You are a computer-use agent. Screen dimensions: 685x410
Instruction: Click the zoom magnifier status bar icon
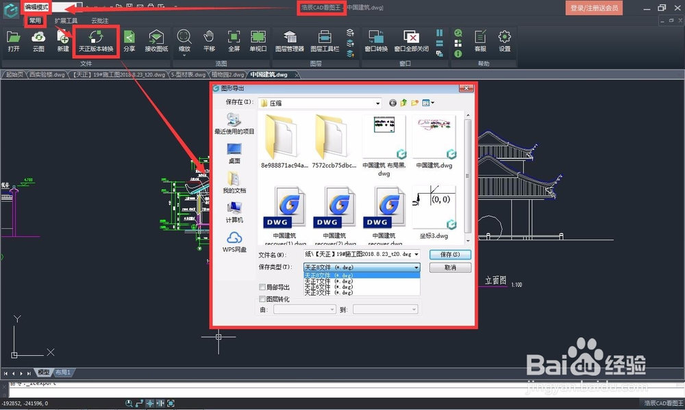point(129,403)
